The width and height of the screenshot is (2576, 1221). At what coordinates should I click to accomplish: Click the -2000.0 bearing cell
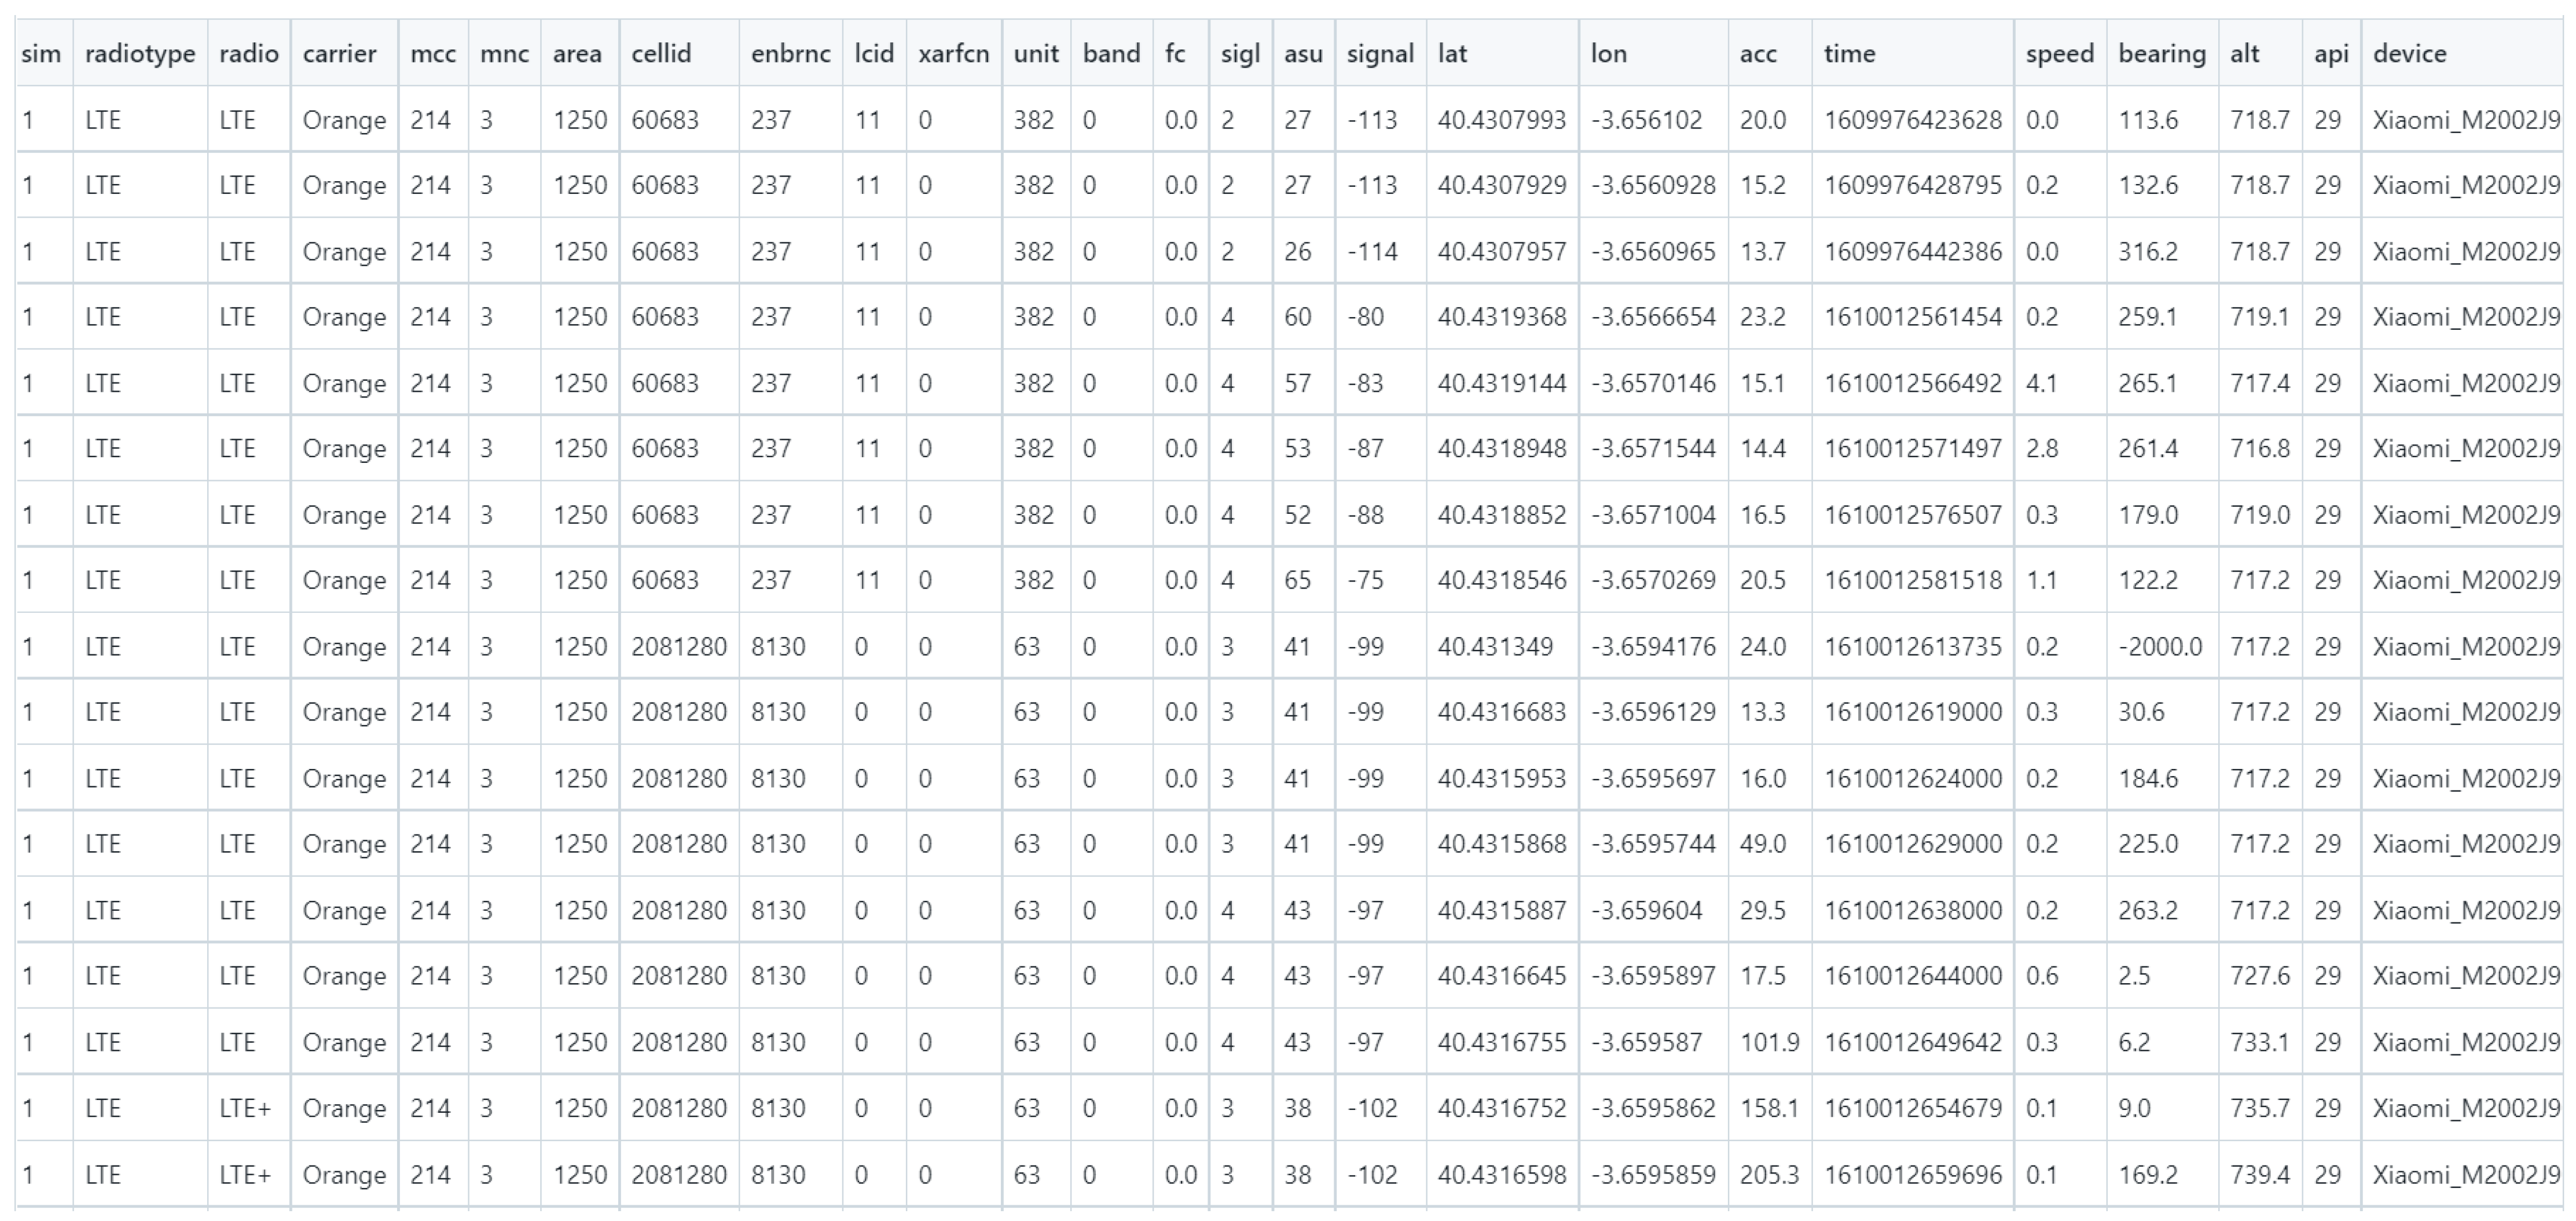click(x=2159, y=647)
